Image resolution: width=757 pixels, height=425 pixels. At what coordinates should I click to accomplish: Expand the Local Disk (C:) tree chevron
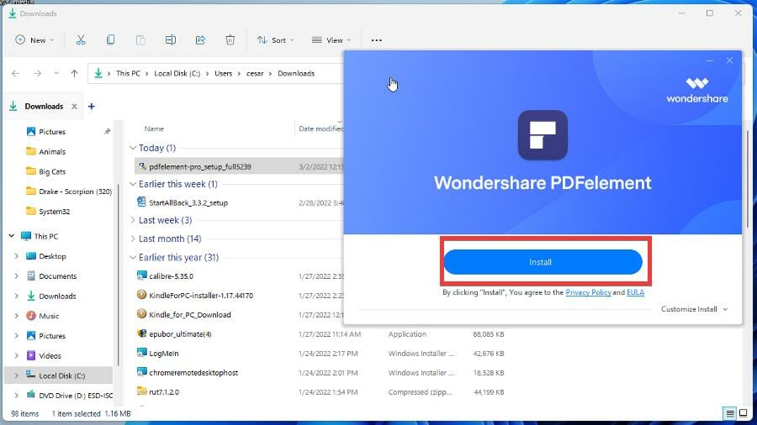(x=17, y=375)
